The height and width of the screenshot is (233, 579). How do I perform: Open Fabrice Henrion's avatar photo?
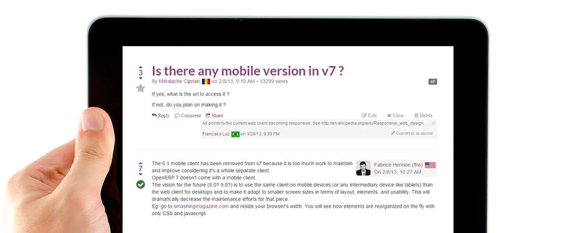click(363, 168)
